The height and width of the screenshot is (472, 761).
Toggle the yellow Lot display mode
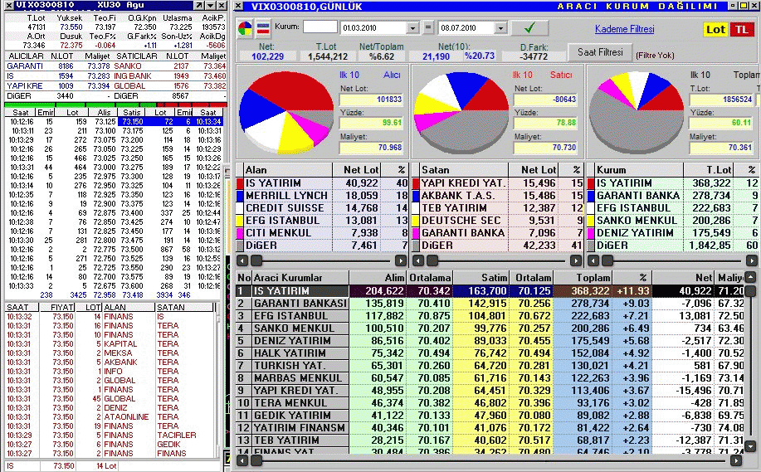pyautogui.click(x=715, y=30)
